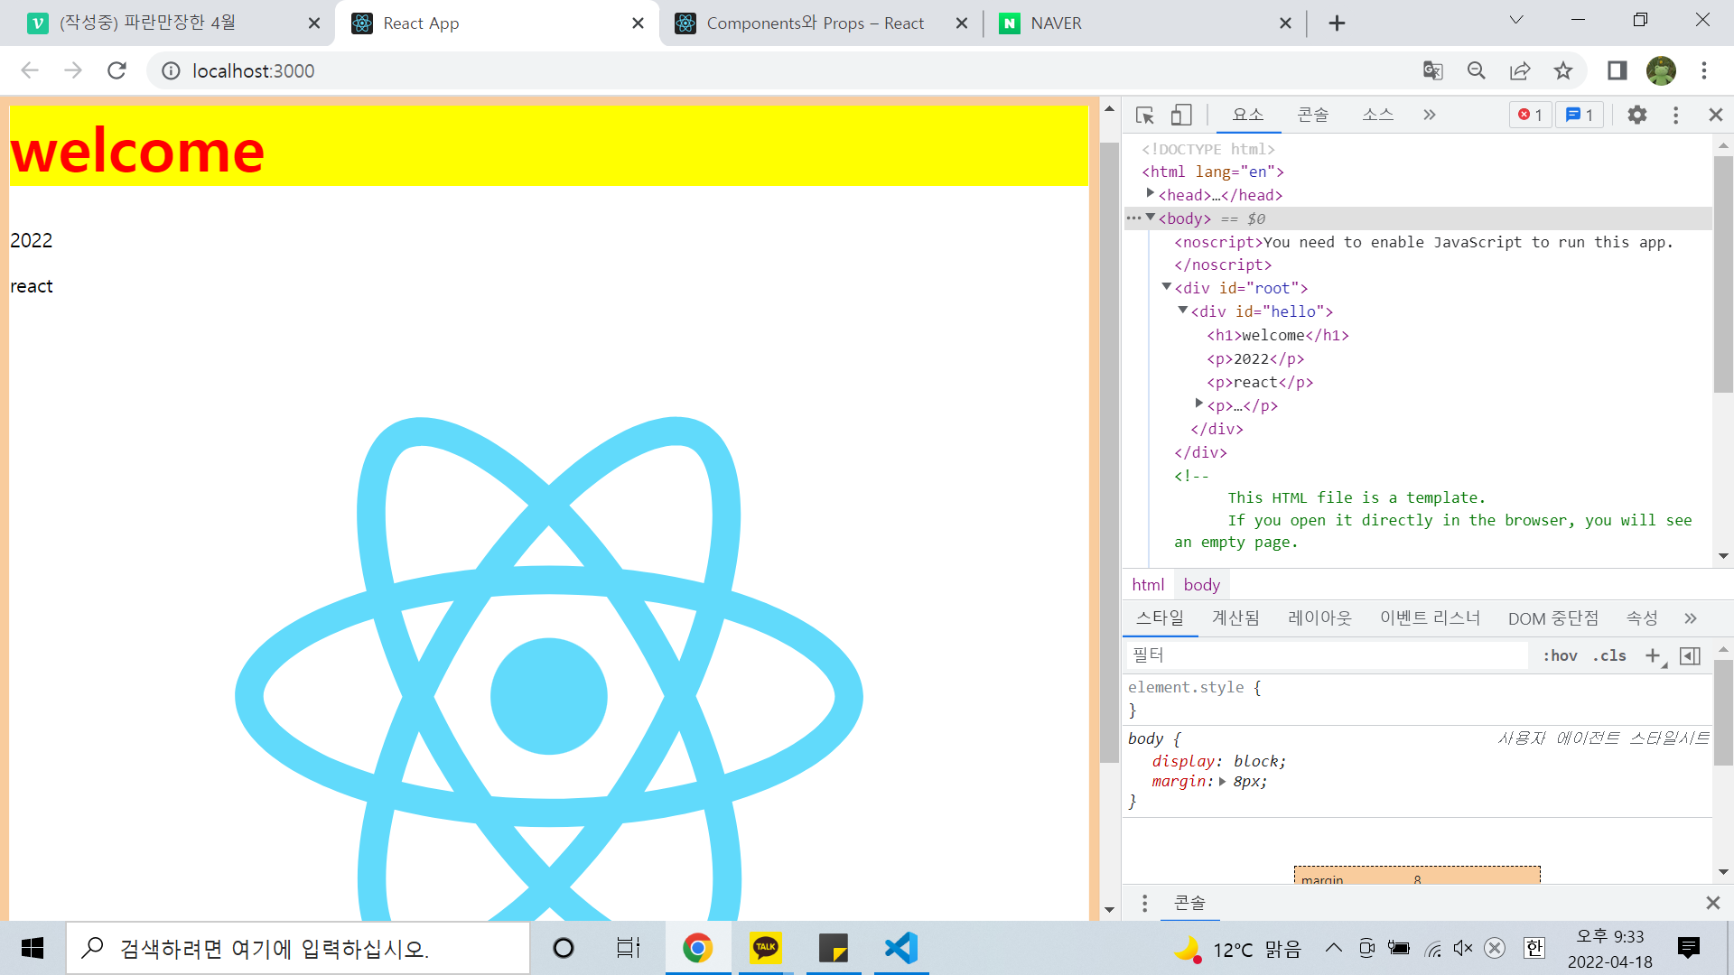The height and width of the screenshot is (975, 1734).
Task: Open the 이벤트 리스너 tab
Action: [x=1430, y=618]
